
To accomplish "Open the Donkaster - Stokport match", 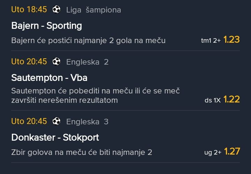I will pyautogui.click(x=55, y=138).
